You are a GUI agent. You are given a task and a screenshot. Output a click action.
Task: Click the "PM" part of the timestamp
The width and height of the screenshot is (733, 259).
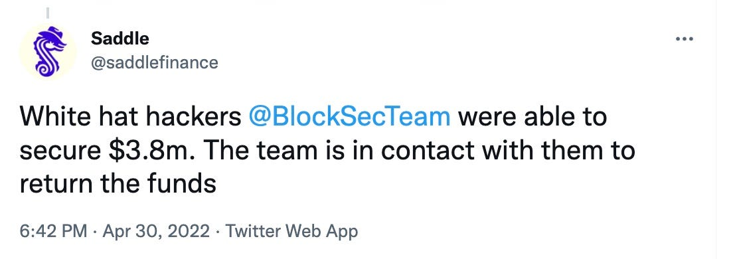point(75,231)
